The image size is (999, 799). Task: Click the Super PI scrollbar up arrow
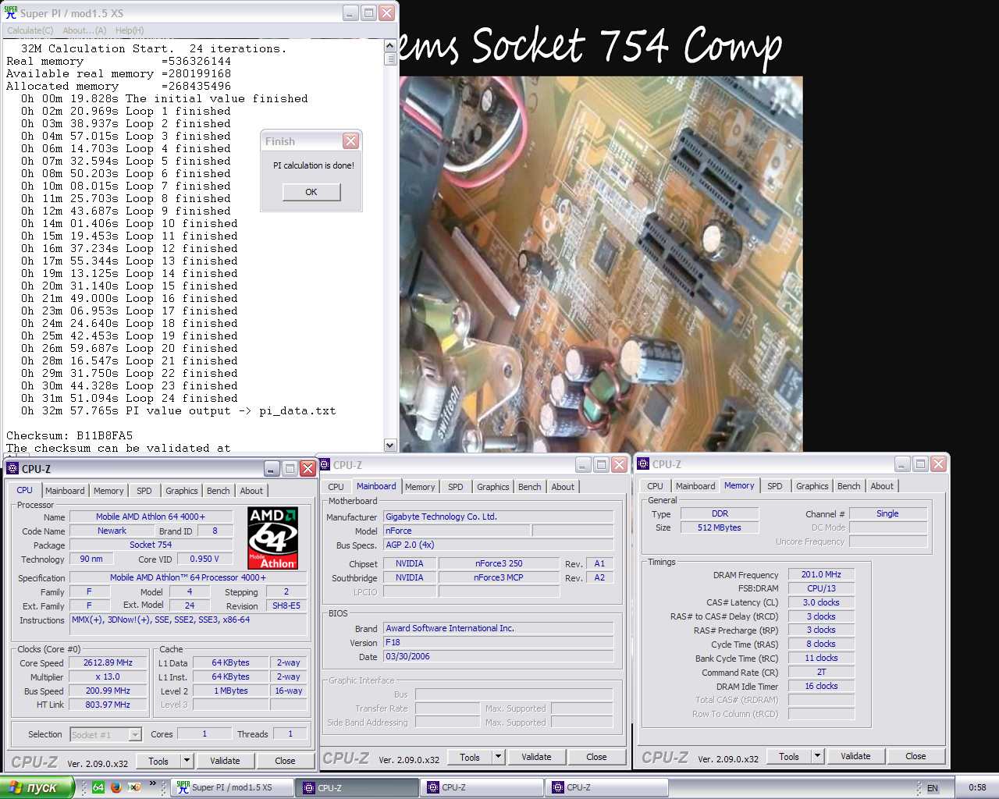pos(390,46)
